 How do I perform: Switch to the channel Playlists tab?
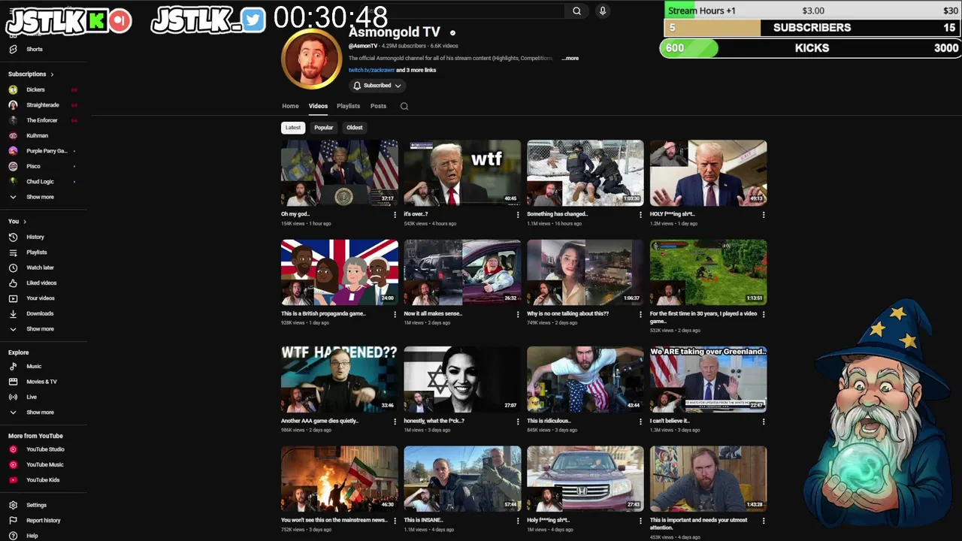pyautogui.click(x=348, y=106)
